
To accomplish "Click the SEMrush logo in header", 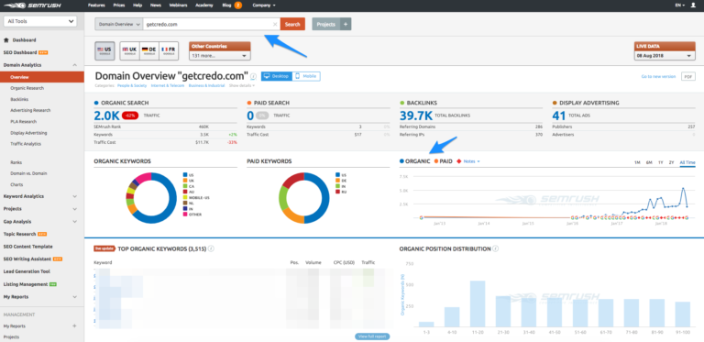I will [x=31, y=6].
